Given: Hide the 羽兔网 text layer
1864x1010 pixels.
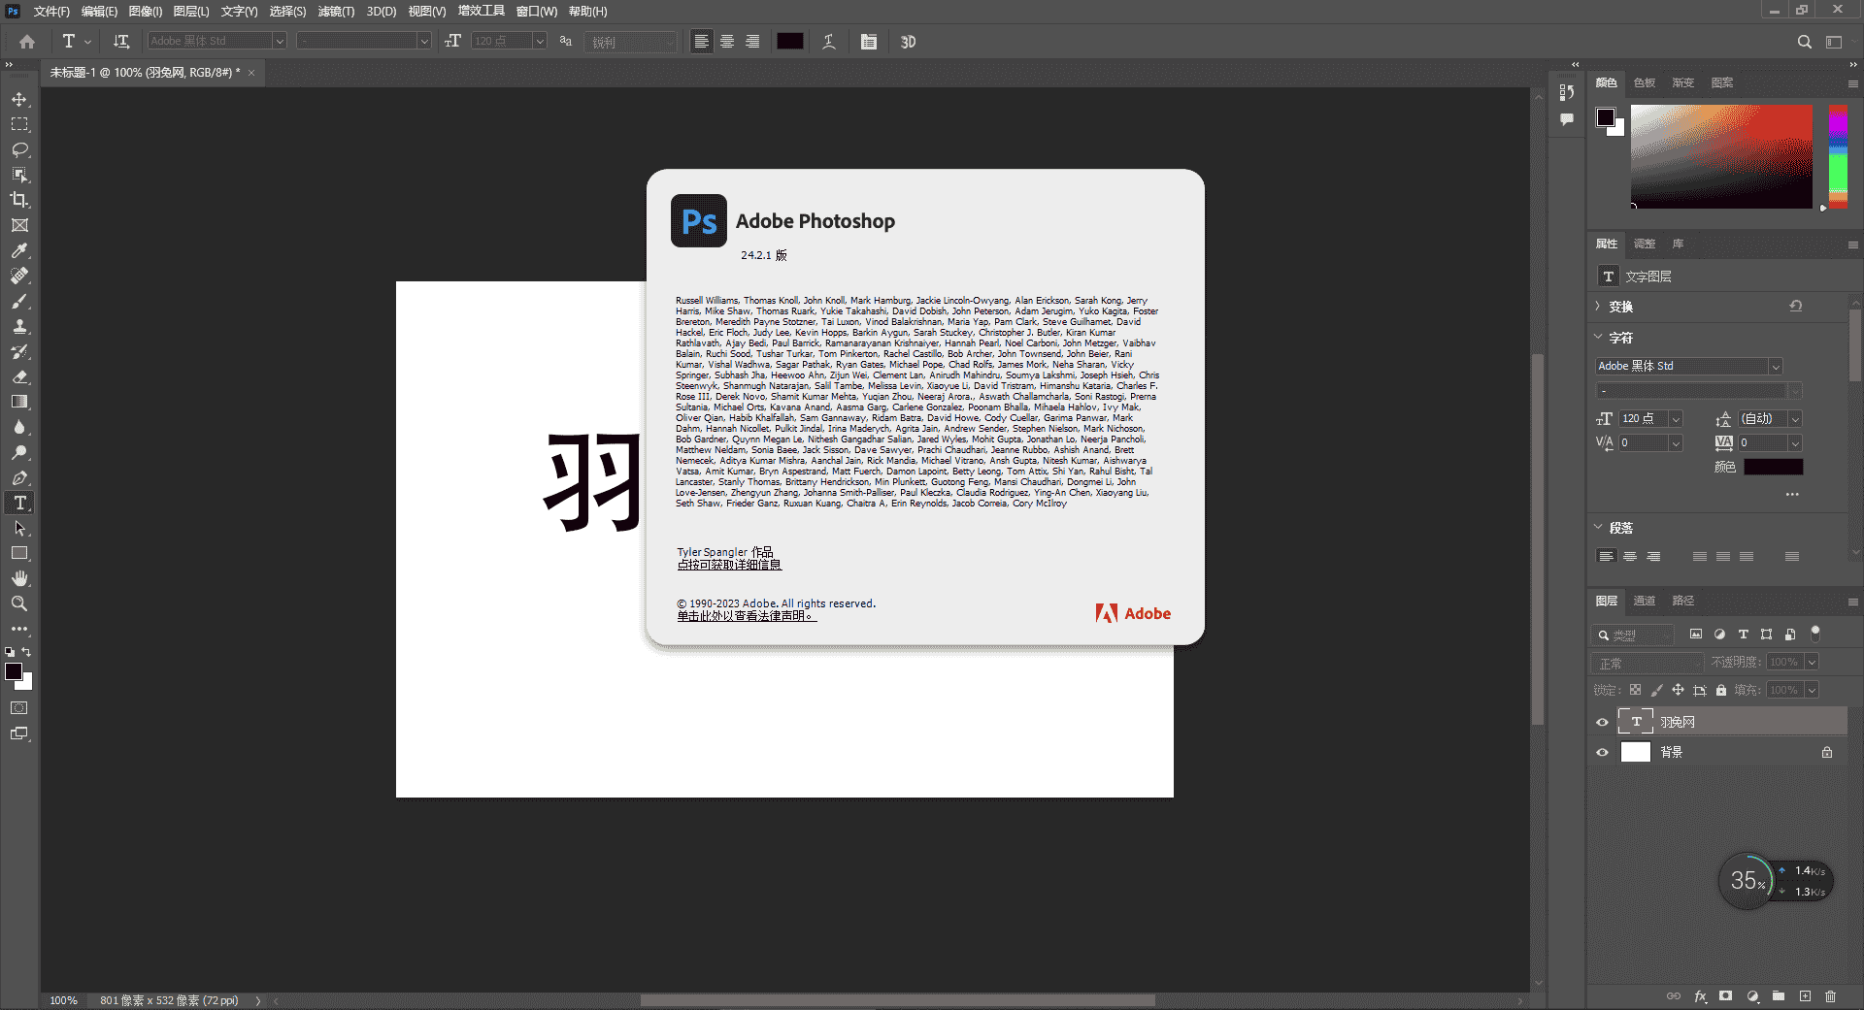Looking at the screenshot, I should (1602, 722).
